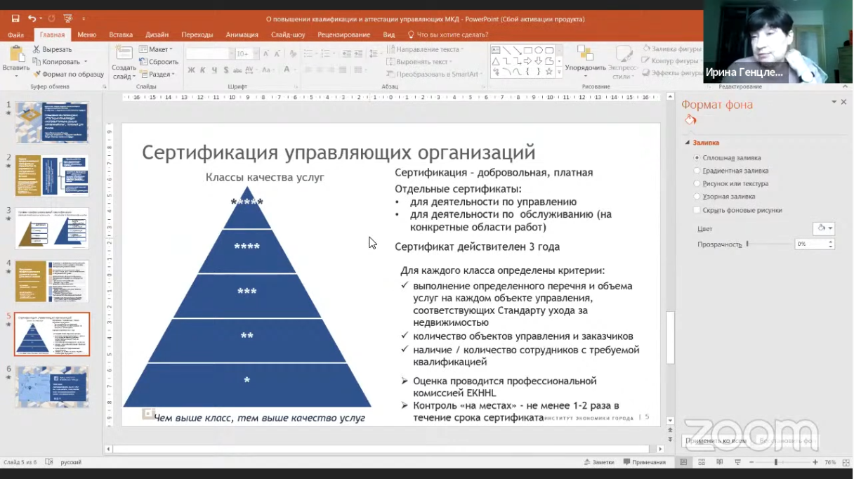Apply italic formatting with К
The width and height of the screenshot is (854, 479).
coord(203,70)
